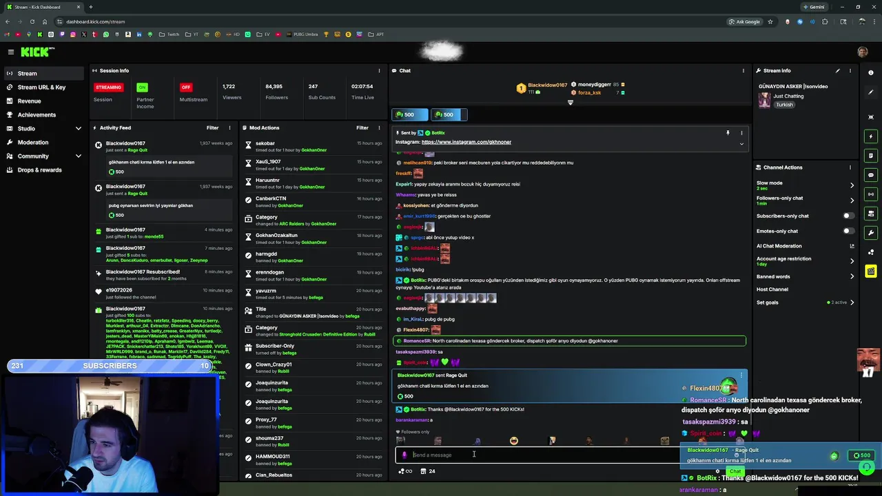Viewport: 882px width, 496px height.
Task: Click the focus frame icon in right toolbar
Action: (871, 117)
